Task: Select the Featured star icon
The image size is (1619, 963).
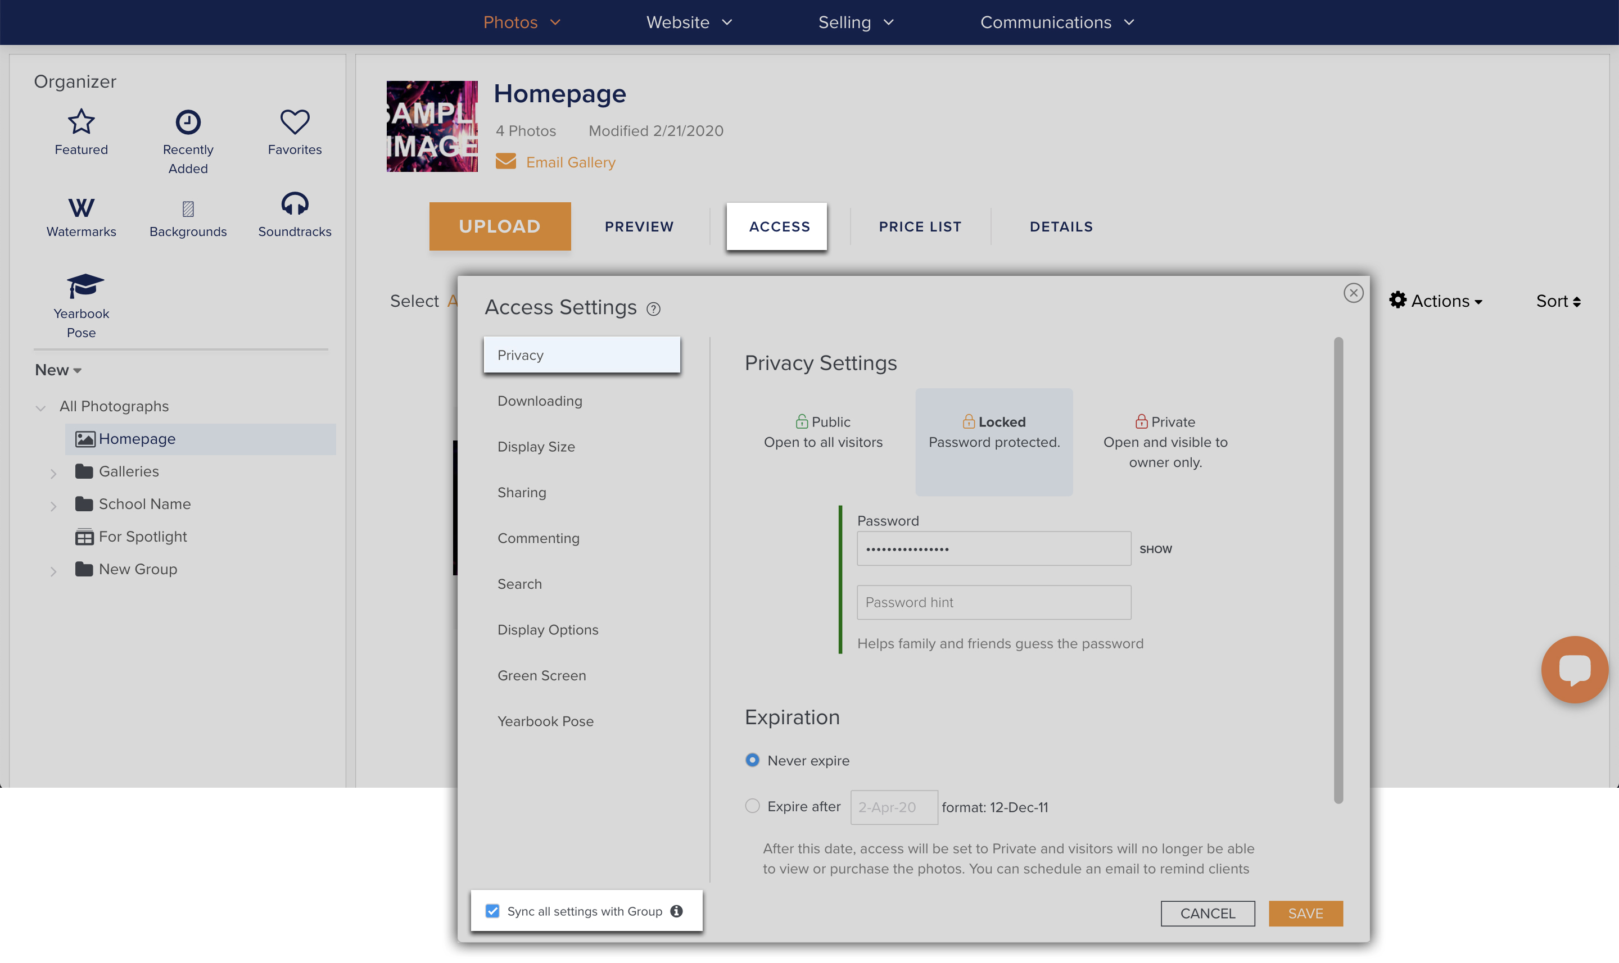Action: pyautogui.click(x=80, y=122)
